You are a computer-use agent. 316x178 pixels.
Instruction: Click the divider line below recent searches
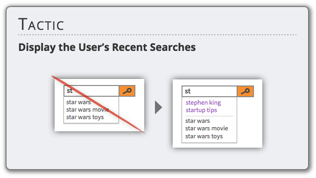(x=209, y=116)
